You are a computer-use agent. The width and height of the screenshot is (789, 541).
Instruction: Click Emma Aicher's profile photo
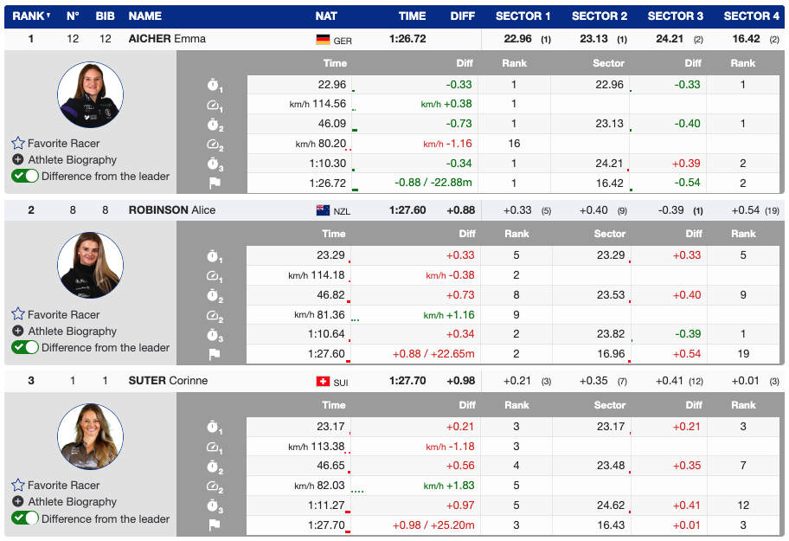coord(90,95)
